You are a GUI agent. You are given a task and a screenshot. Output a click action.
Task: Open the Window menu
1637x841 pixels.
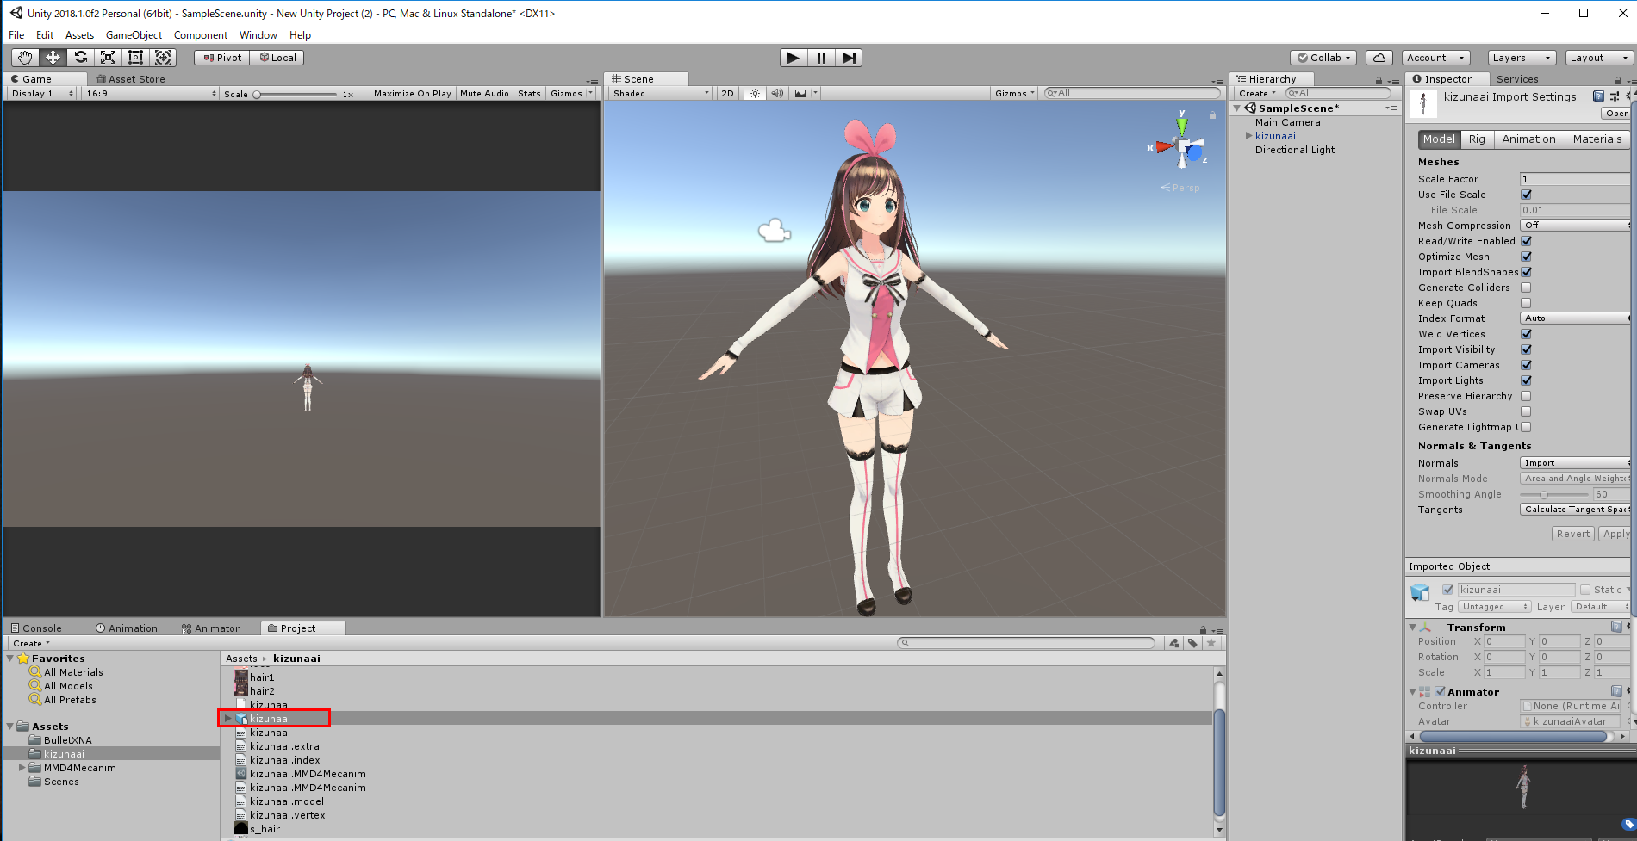(x=258, y=35)
